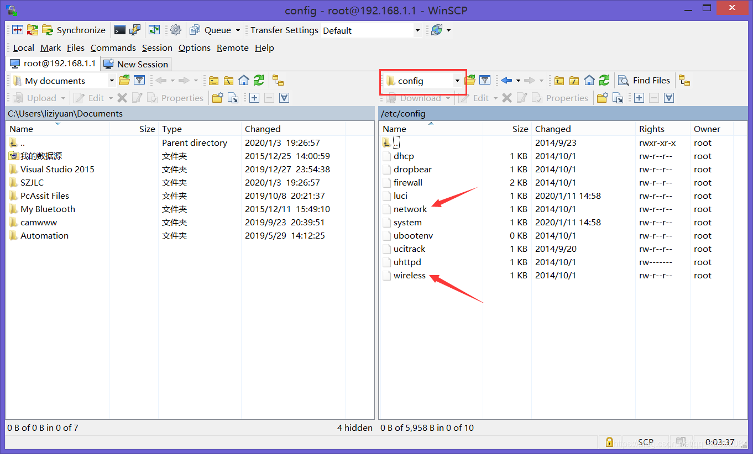
Task: Click local panel Select All funnel icon
Action: click(x=284, y=98)
